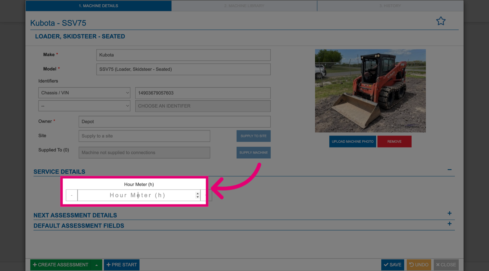Click the Next Assessment Details heading
Screen dimensions: 489x271
point(75,215)
